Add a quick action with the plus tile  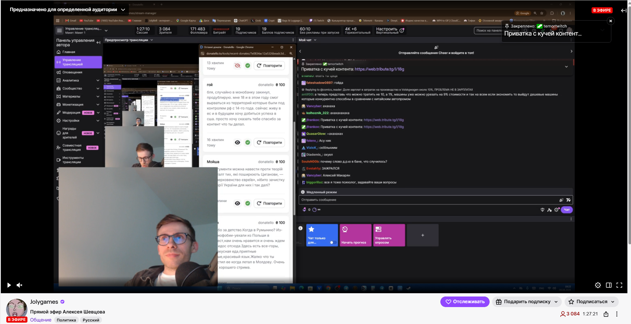tap(423, 235)
